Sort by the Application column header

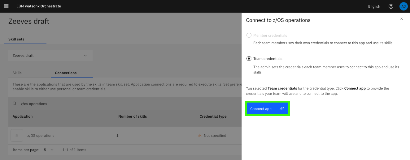pos(23,116)
